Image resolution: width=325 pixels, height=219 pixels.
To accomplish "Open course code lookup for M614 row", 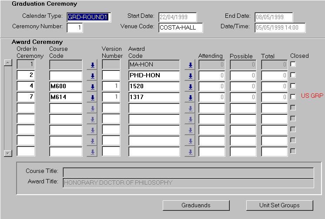I will pyautogui.click(x=92, y=97).
